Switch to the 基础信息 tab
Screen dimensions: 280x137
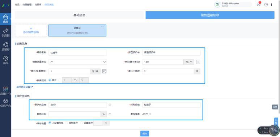click(79, 15)
